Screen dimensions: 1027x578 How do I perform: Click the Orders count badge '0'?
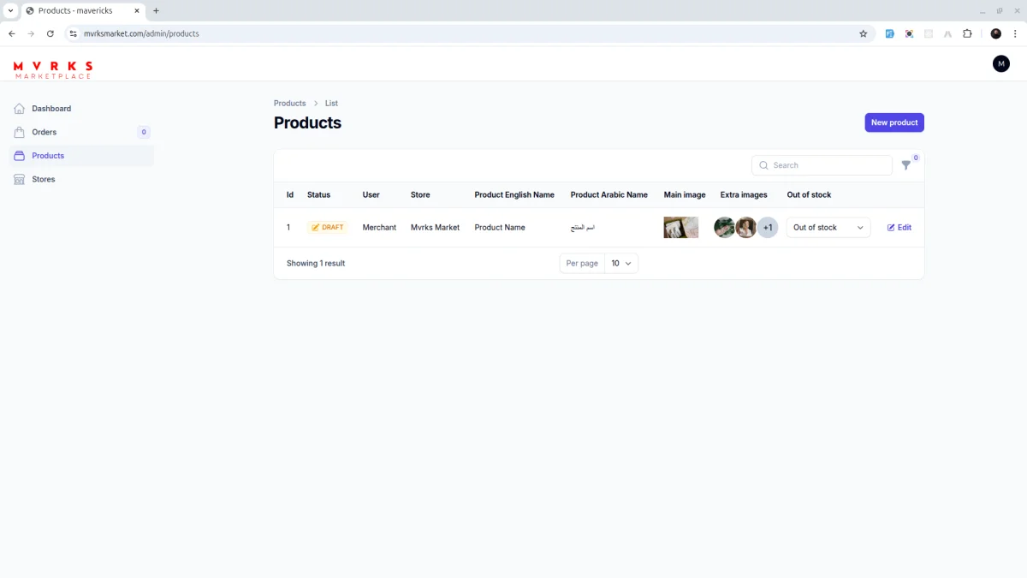click(144, 132)
